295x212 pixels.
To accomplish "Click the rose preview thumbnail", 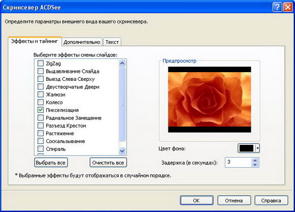I will 210,99.
